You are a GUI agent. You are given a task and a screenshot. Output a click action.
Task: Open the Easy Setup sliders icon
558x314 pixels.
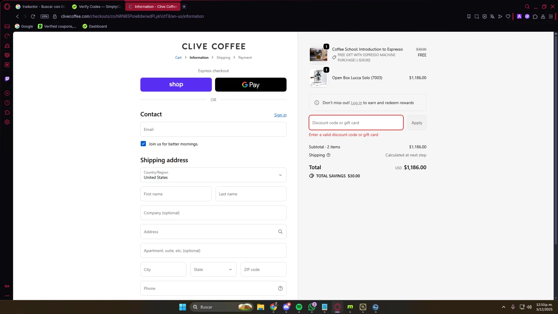551,16
